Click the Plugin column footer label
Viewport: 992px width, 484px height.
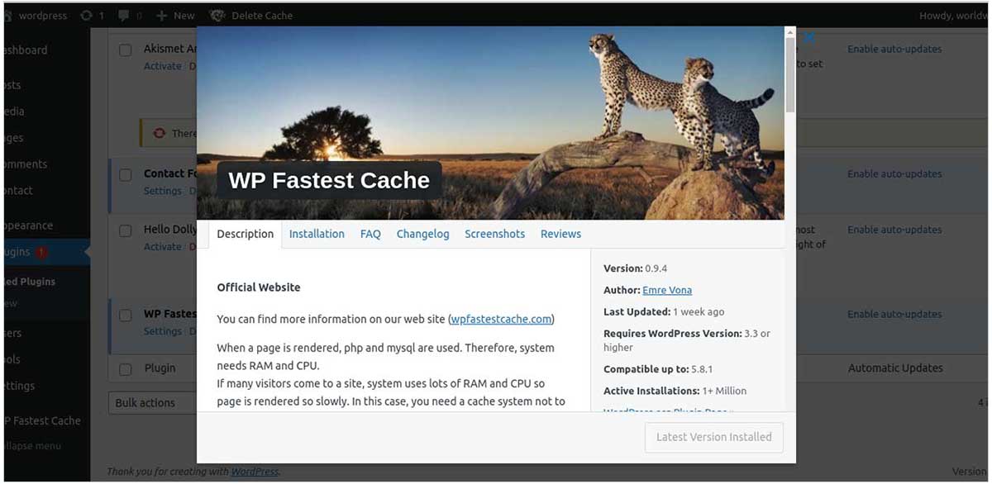point(160,368)
